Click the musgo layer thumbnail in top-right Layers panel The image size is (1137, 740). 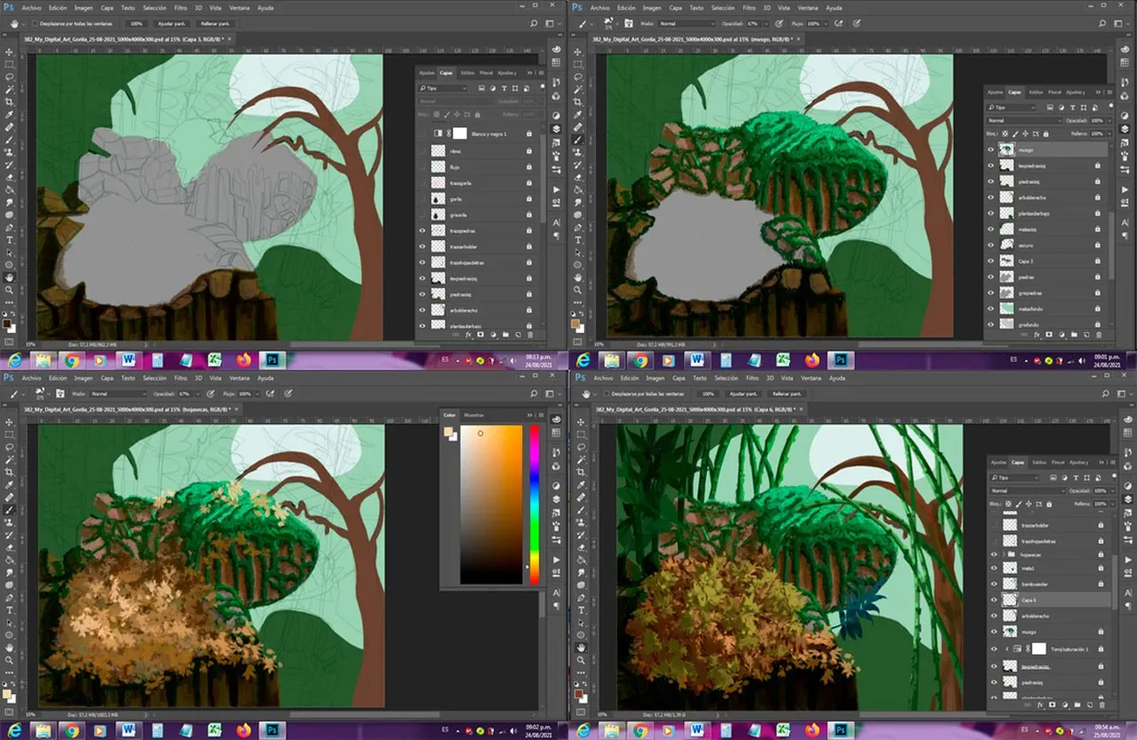1006,150
